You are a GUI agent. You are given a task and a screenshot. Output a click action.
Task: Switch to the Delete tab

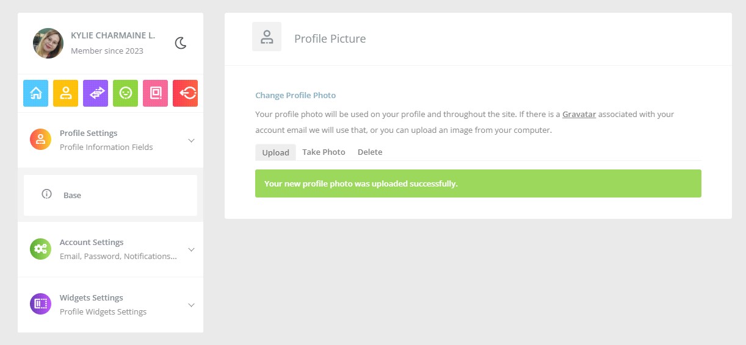pyautogui.click(x=370, y=152)
